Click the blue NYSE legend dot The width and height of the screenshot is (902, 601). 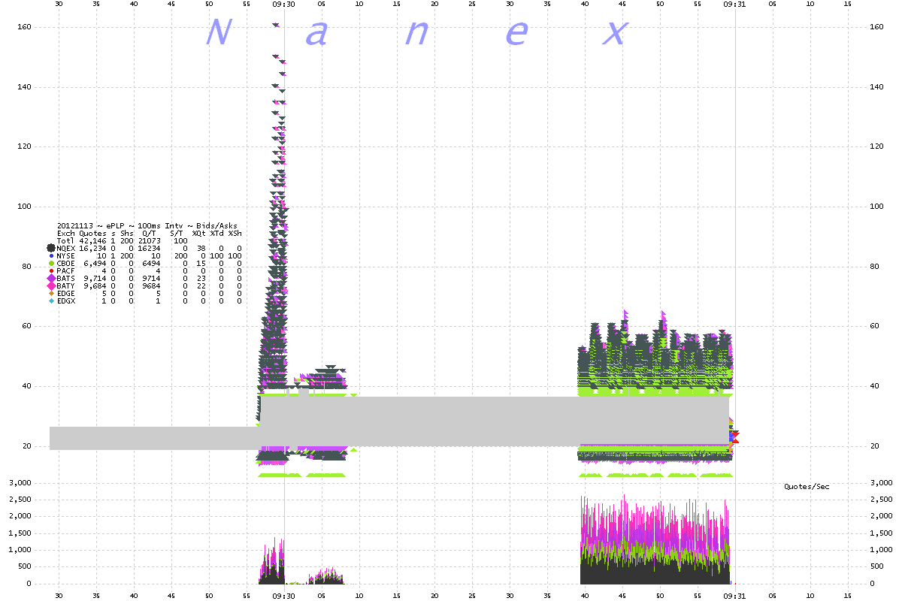point(51,256)
